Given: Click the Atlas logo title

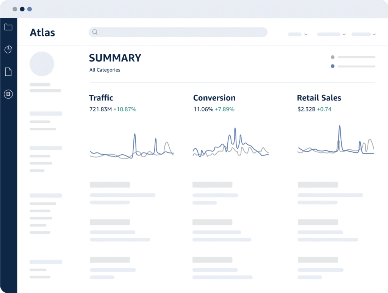Looking at the screenshot, I should tap(42, 33).
